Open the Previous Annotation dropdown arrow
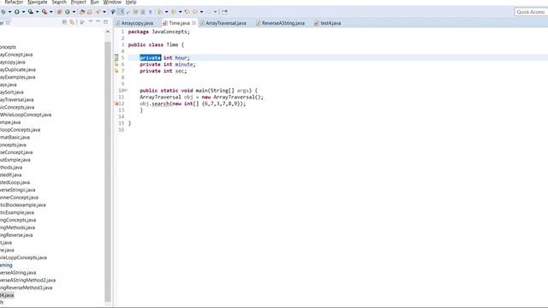The width and height of the screenshot is (548, 308). click(x=181, y=12)
